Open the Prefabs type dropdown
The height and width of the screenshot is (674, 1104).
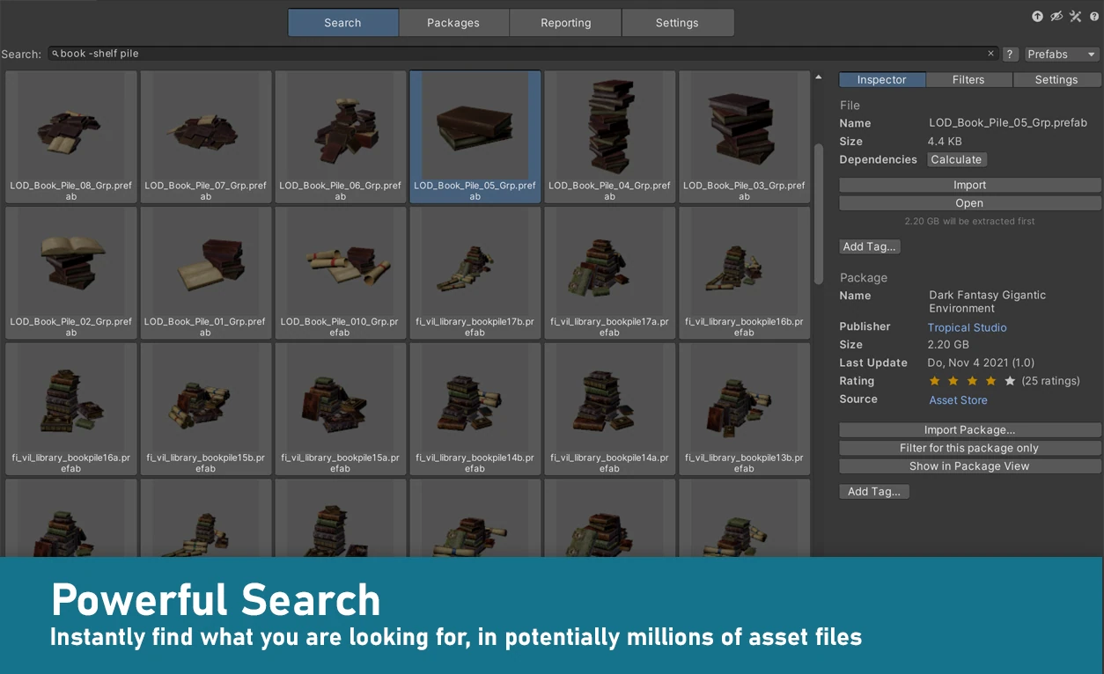click(x=1063, y=55)
